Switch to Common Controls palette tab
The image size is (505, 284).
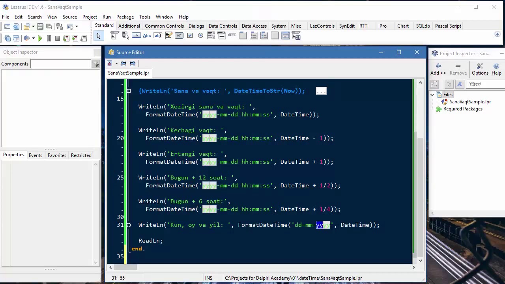point(164,26)
